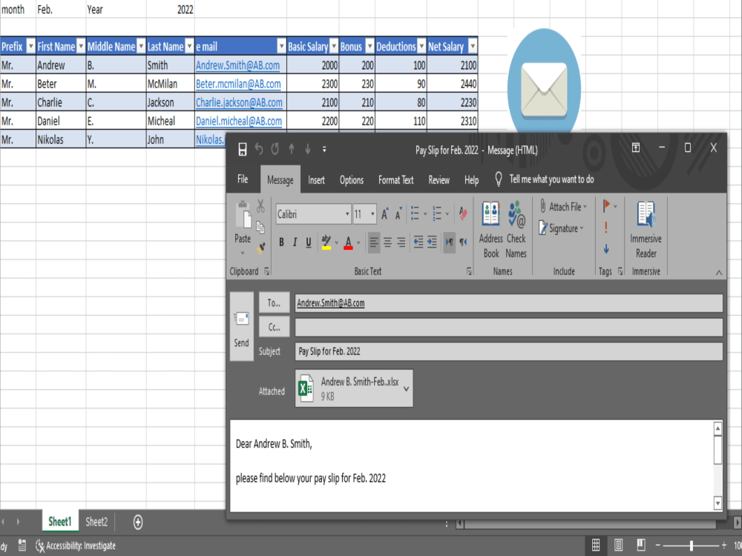Image resolution: width=742 pixels, height=556 pixels.
Task: Apply yellow text highlight color
Action: click(326, 242)
